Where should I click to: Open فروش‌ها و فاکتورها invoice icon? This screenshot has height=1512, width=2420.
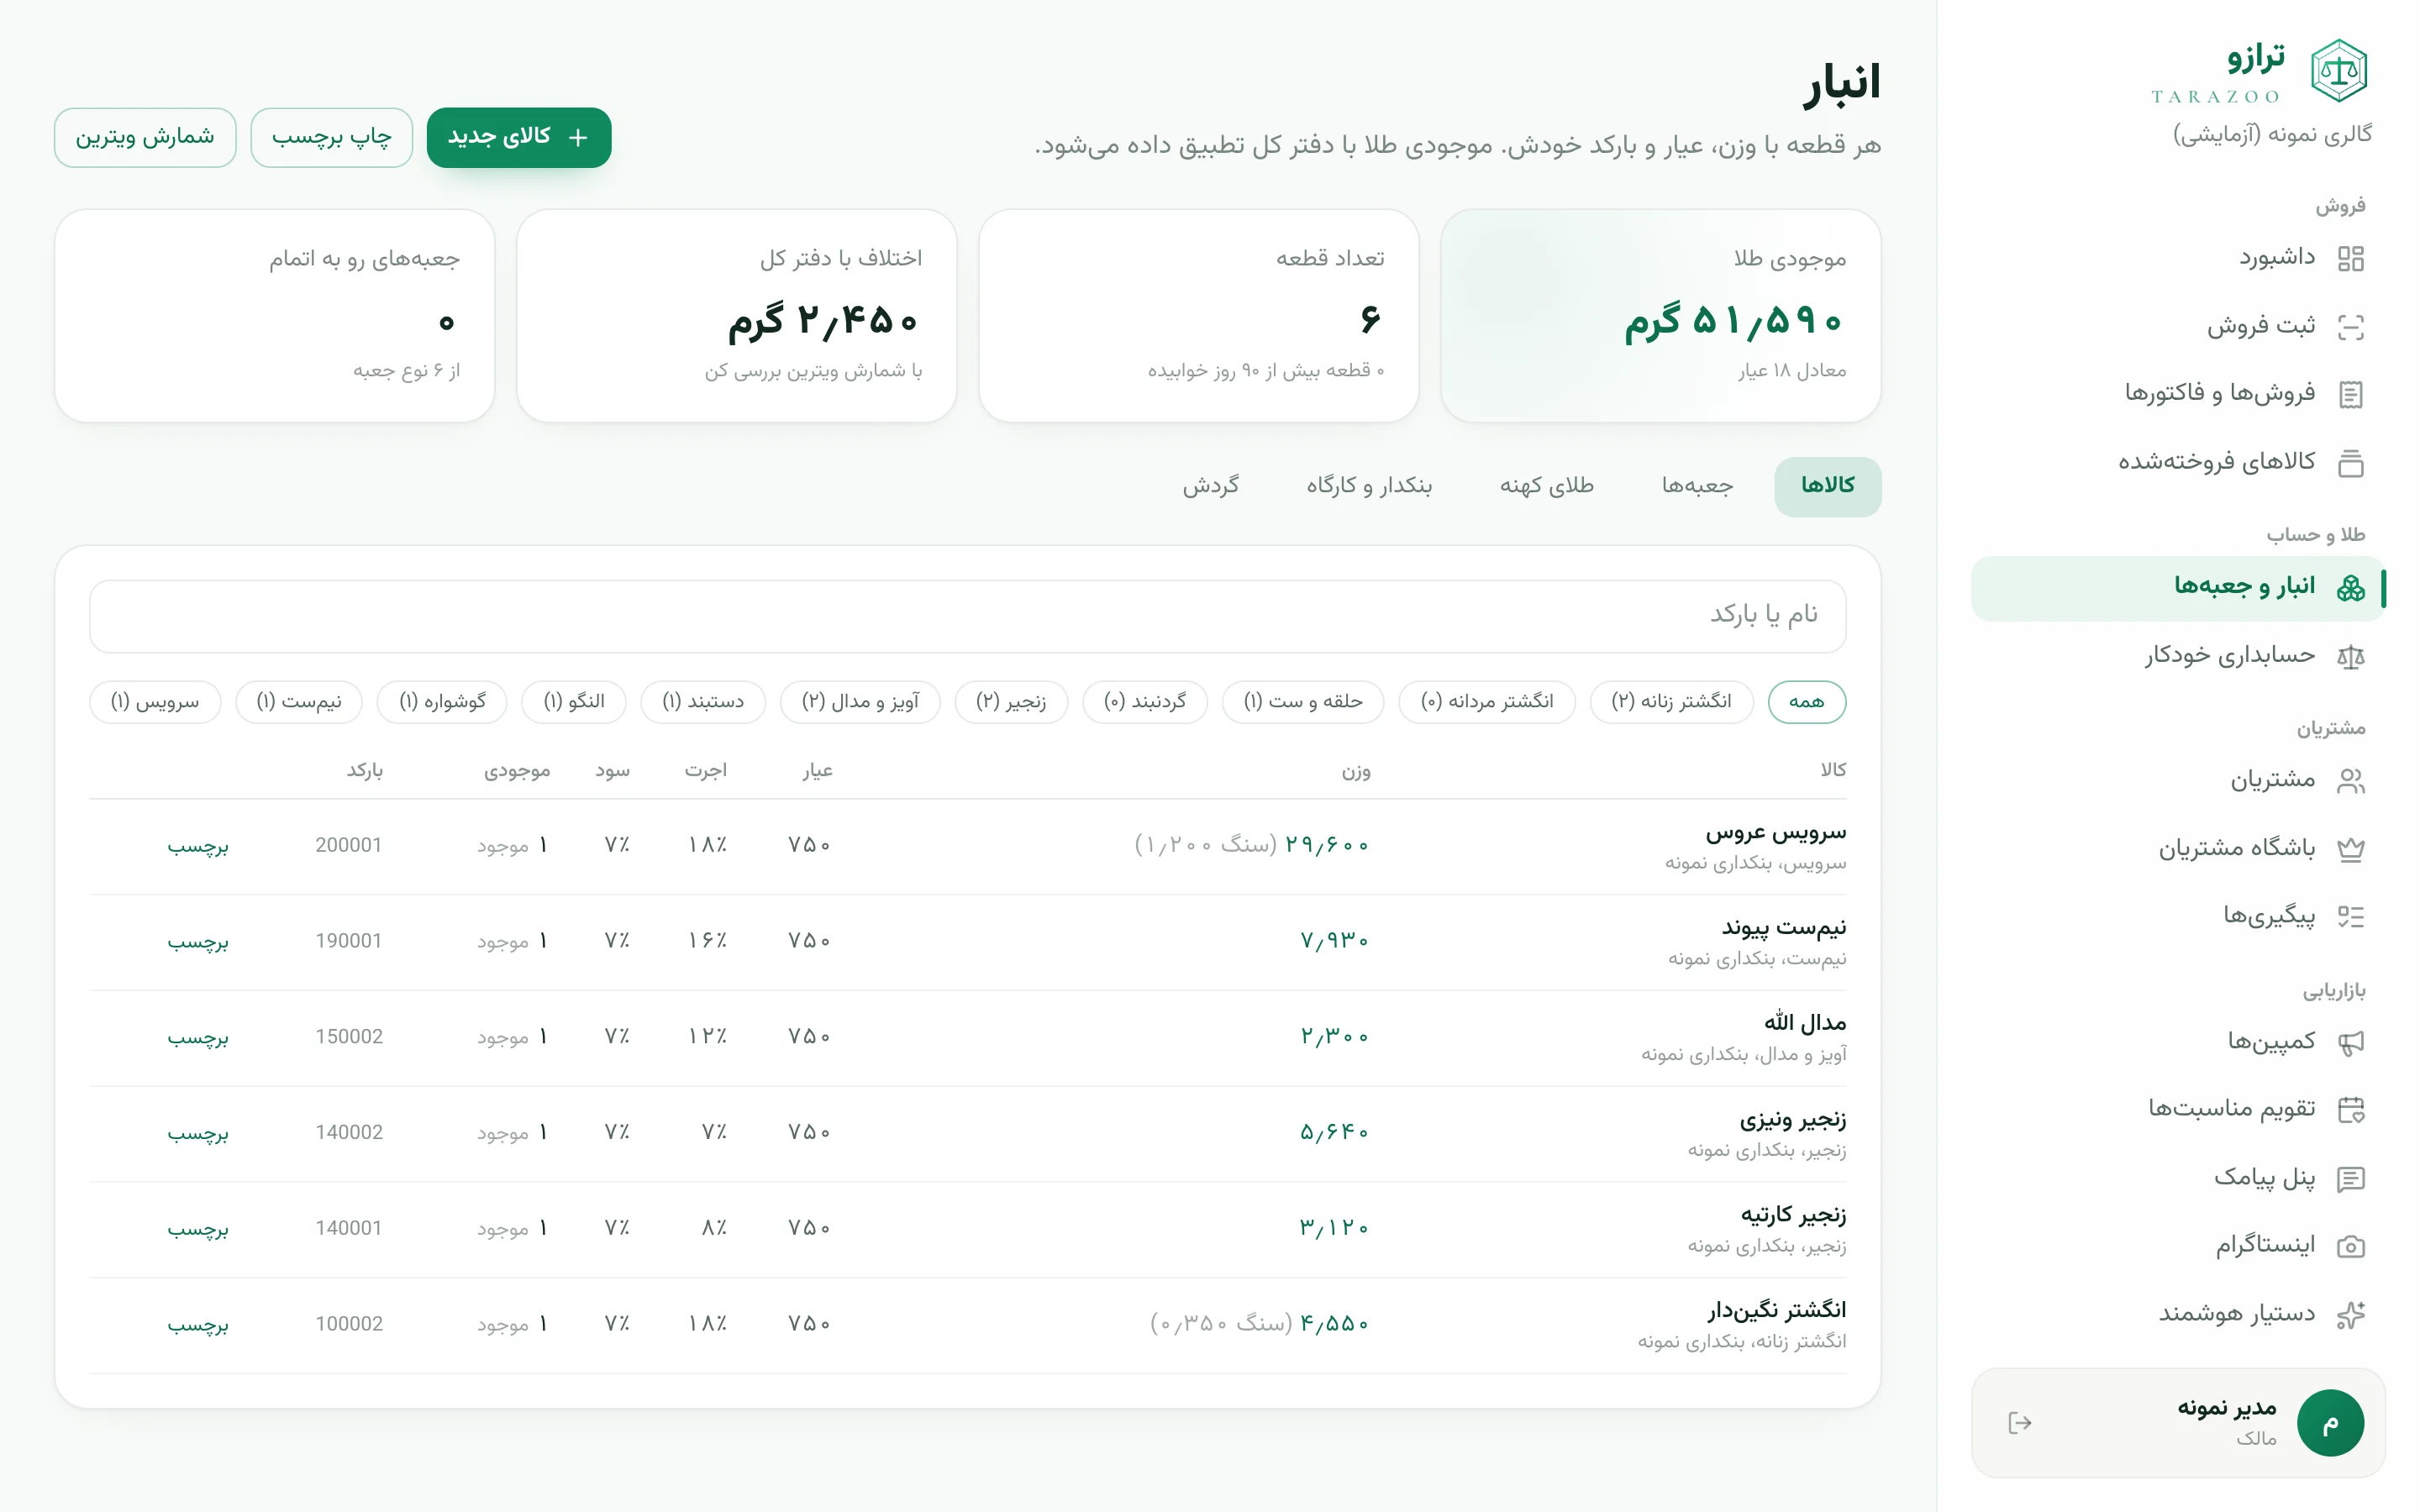(2350, 394)
